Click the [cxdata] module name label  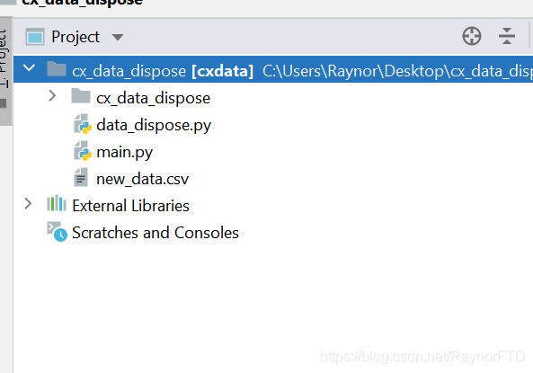(x=223, y=71)
